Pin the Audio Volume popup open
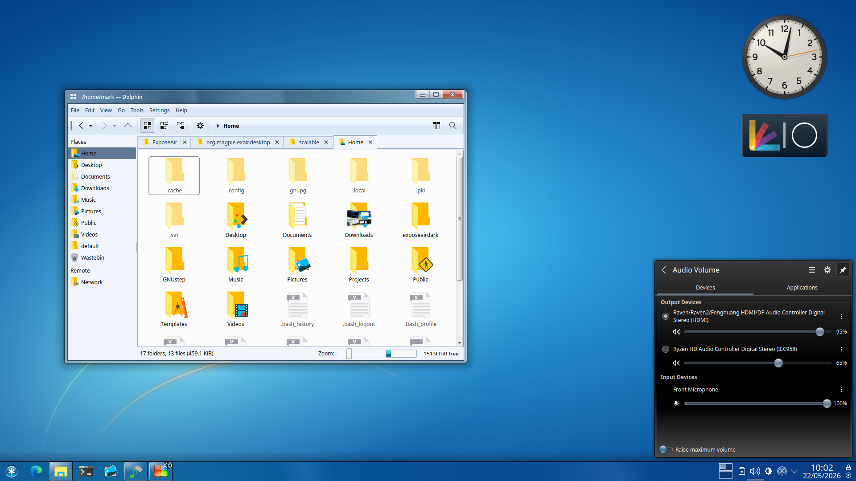Viewport: 856px width, 481px height. tap(843, 270)
